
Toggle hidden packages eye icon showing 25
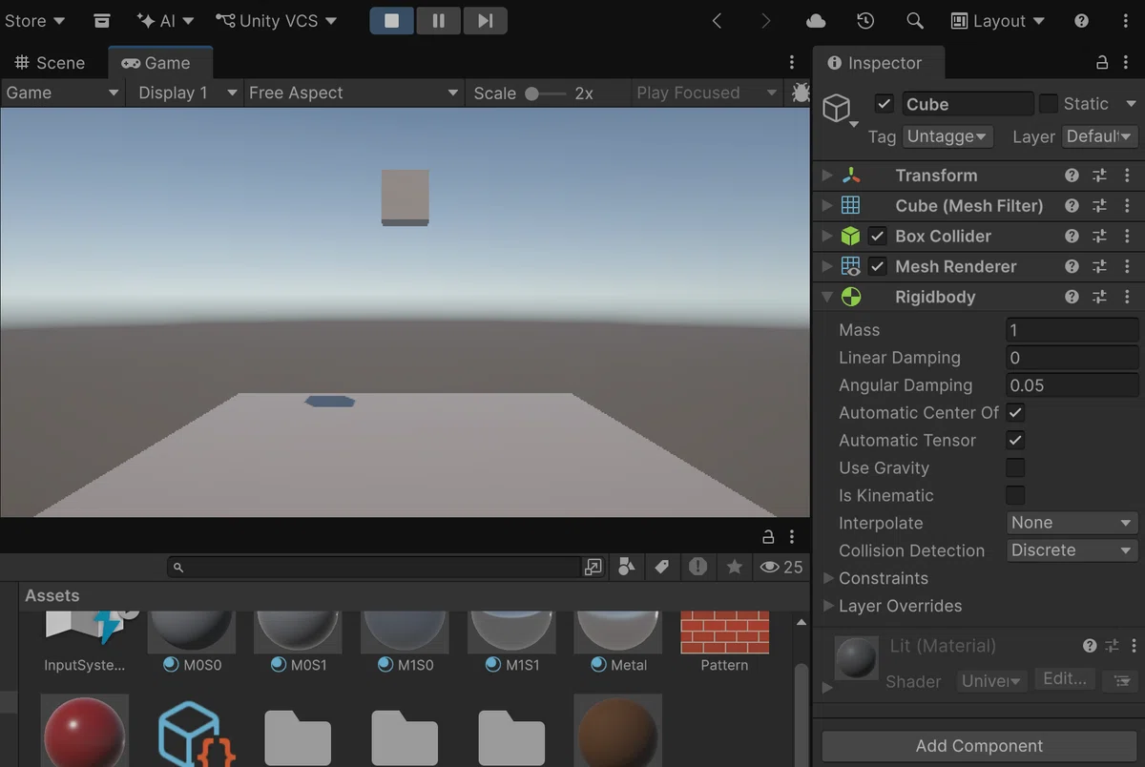tap(781, 567)
